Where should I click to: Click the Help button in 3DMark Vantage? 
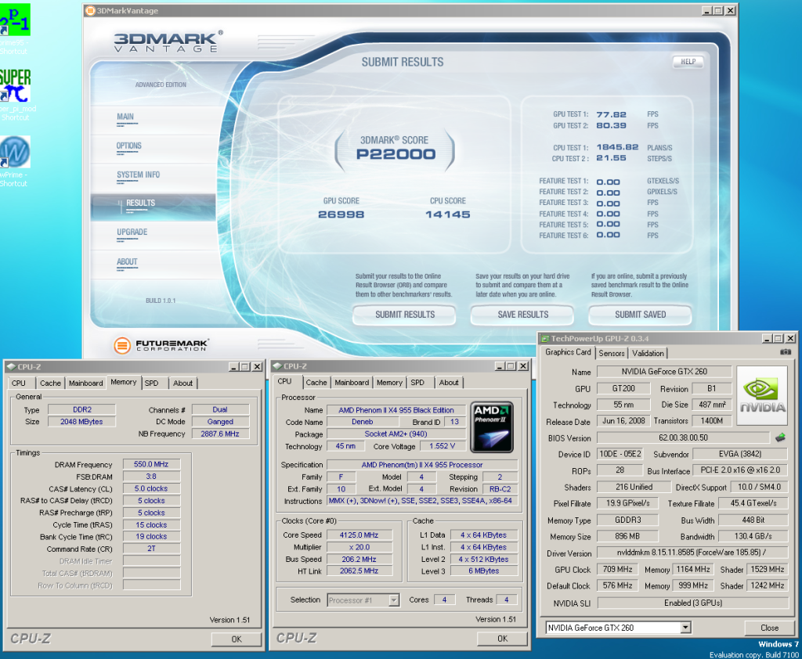(688, 63)
